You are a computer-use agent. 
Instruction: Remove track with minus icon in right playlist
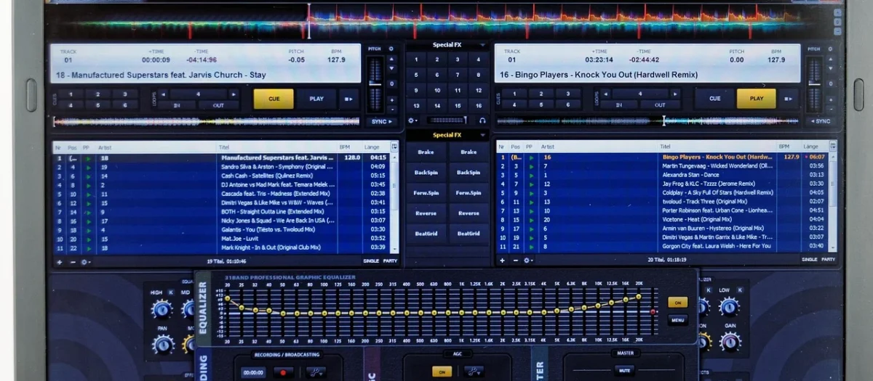point(515,260)
